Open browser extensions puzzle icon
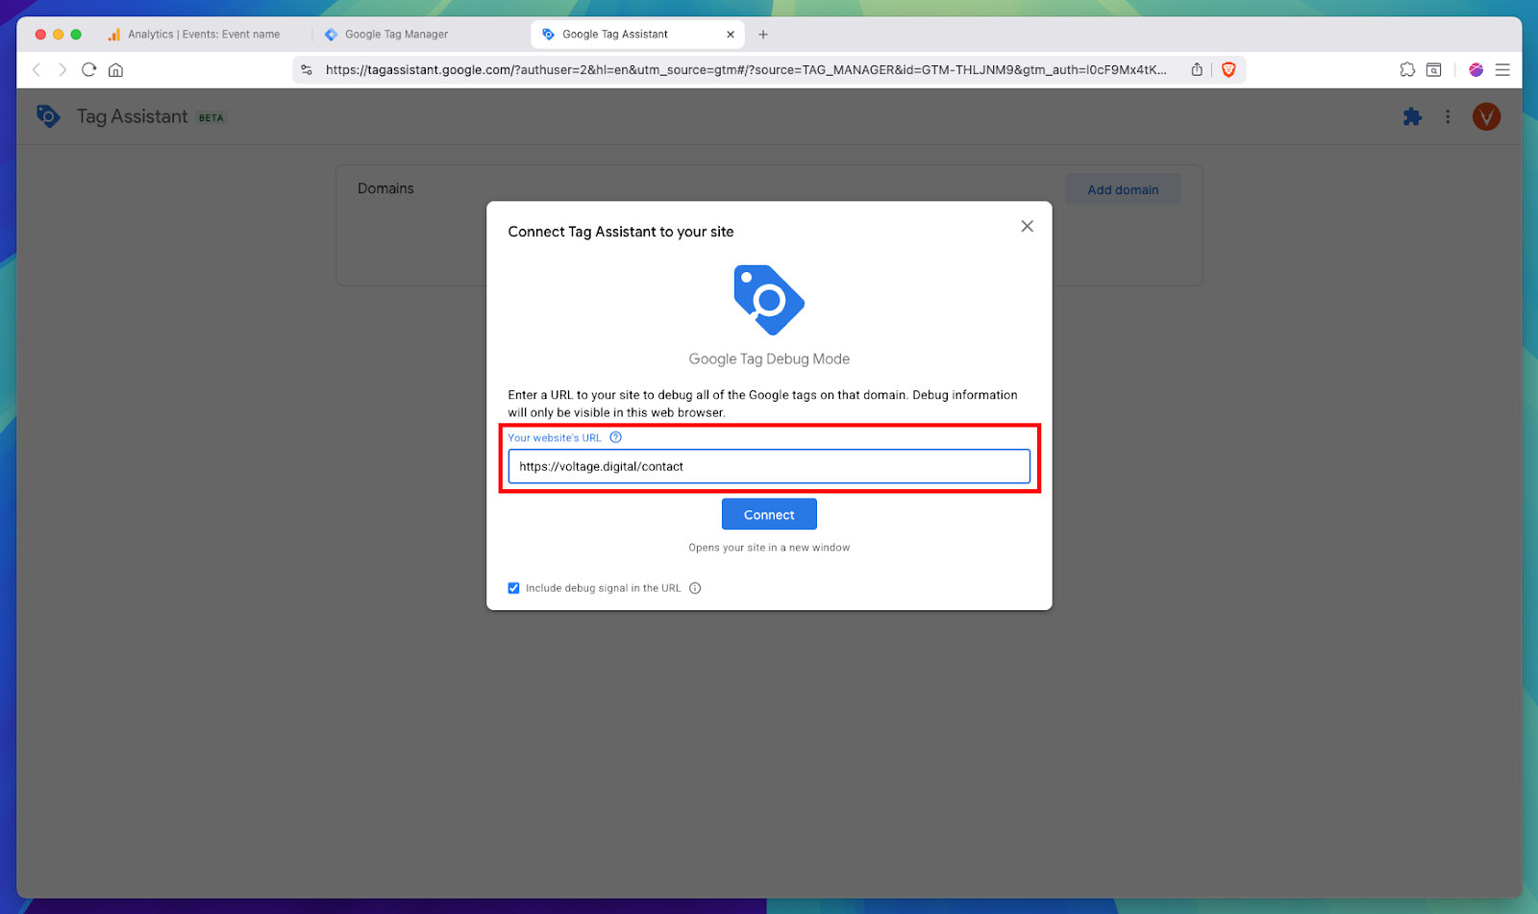The image size is (1538, 914). tap(1407, 70)
